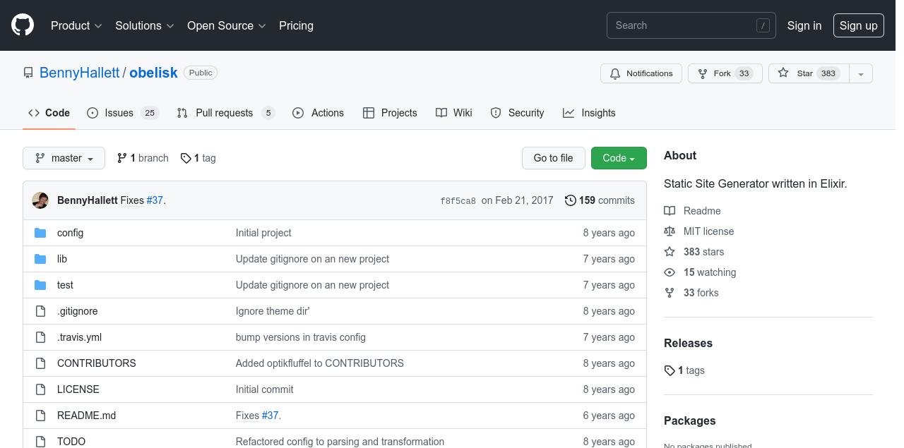The height and width of the screenshot is (448, 904).
Task: Open the Open Source dropdown
Action: coord(227,25)
